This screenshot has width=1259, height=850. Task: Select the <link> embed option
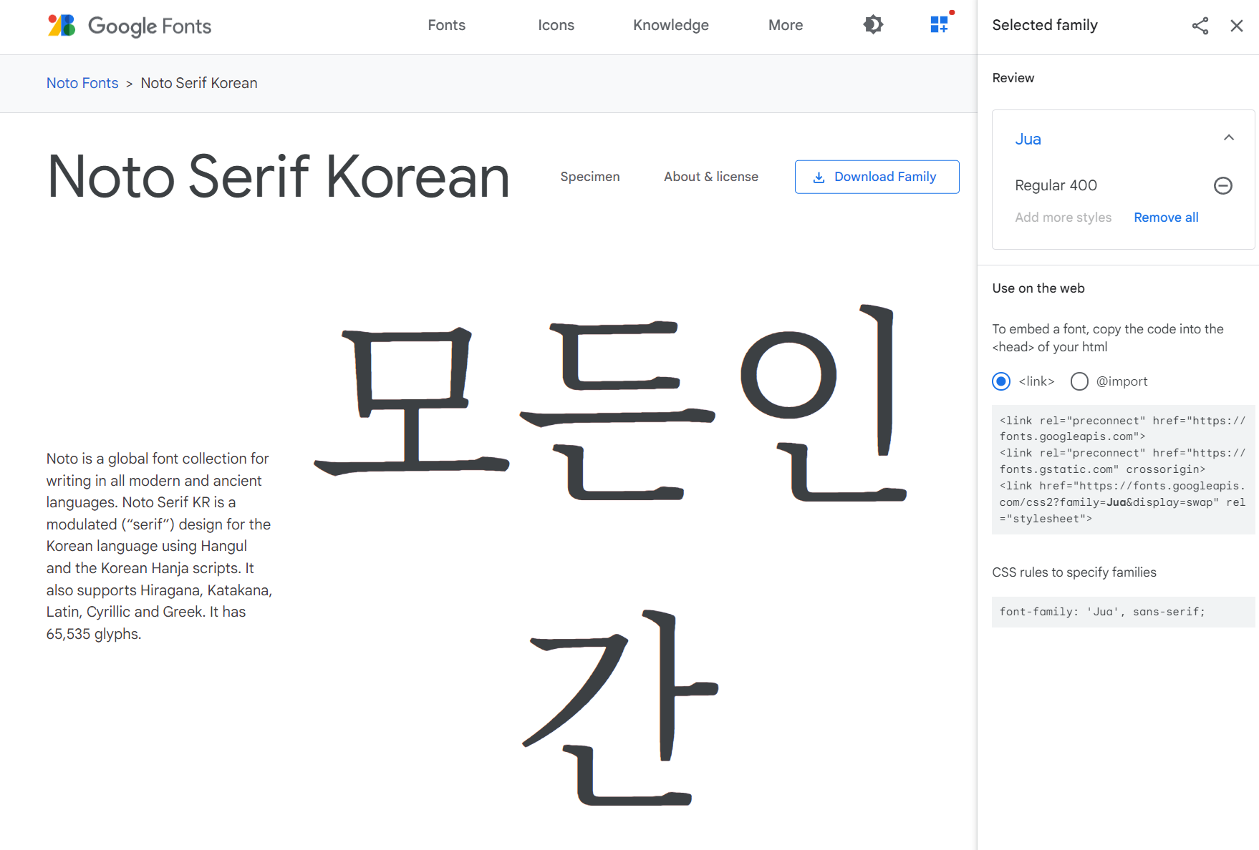click(x=1001, y=381)
